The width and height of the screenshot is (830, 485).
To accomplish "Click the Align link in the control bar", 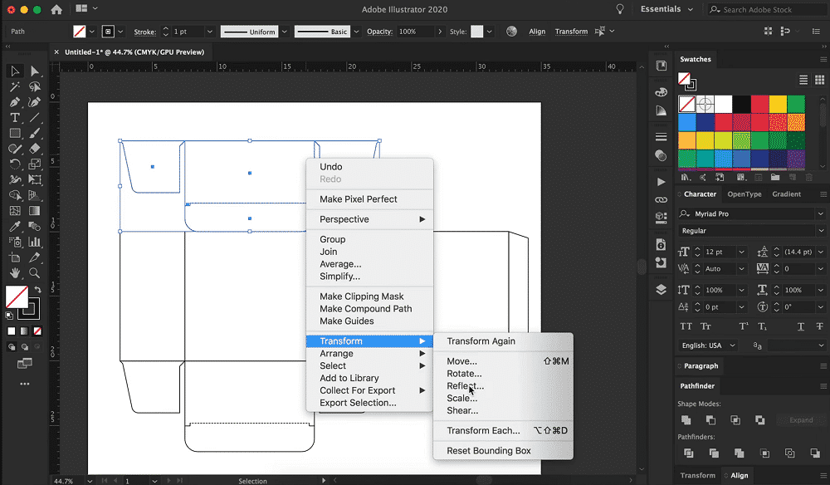I will [x=537, y=32].
